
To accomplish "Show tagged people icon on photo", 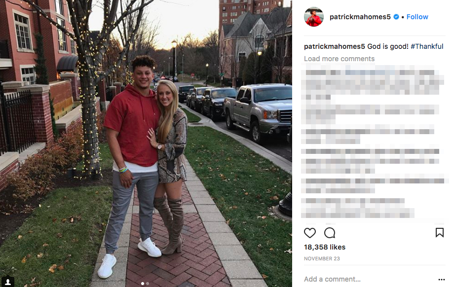I will click(x=8, y=282).
